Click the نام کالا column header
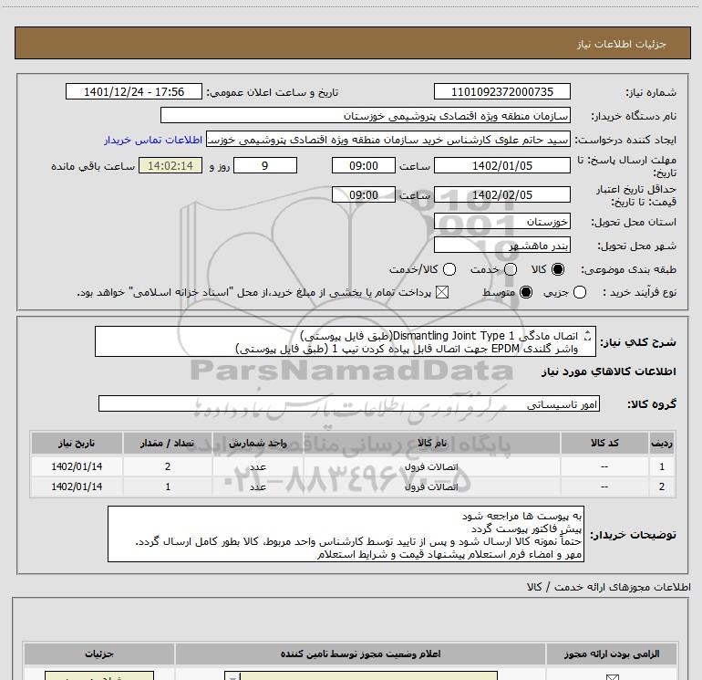Image resolution: width=702 pixels, height=680 pixels. [x=431, y=443]
